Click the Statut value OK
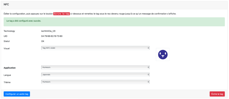The height and width of the screenshot is (99, 229). [43, 41]
